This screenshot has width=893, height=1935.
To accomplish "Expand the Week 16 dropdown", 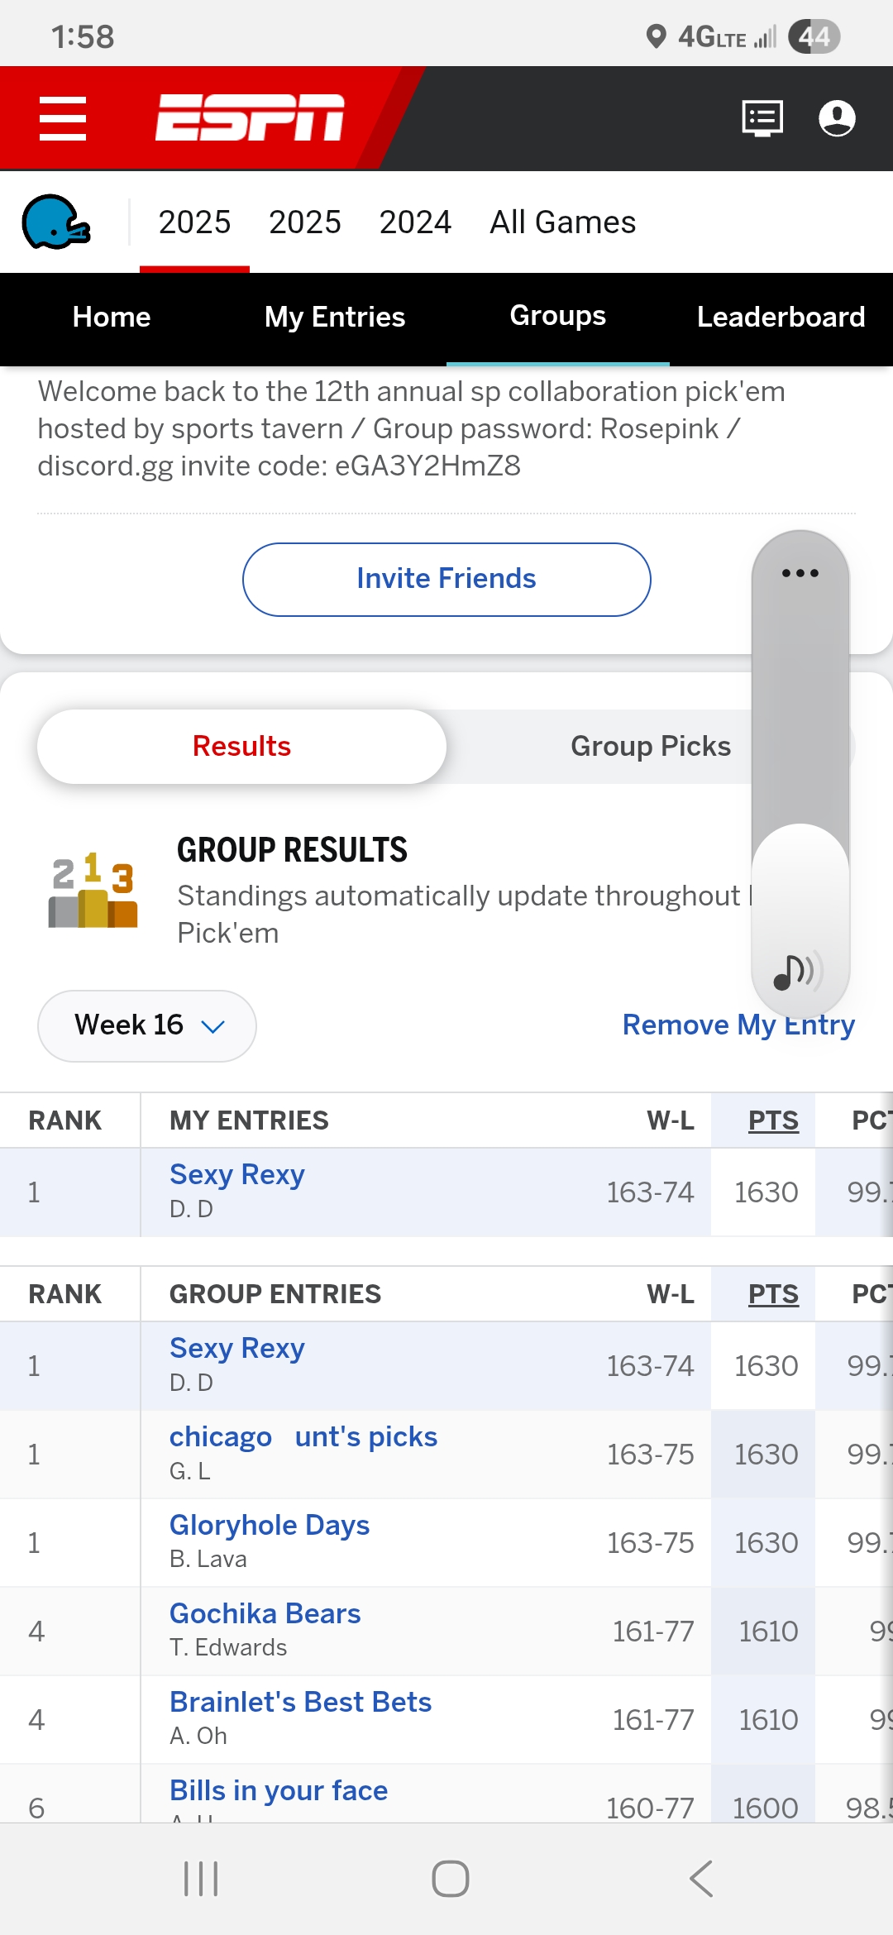I will [147, 1026].
